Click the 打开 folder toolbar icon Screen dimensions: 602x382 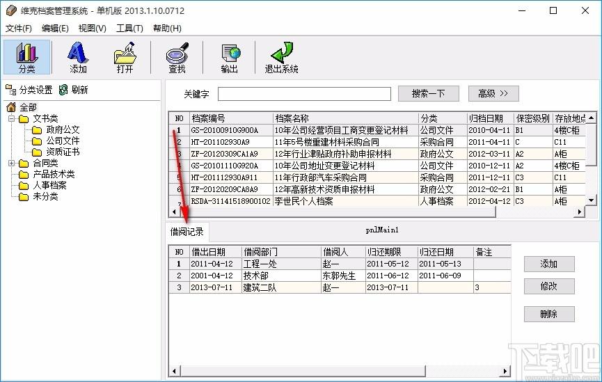pyautogui.click(x=125, y=57)
